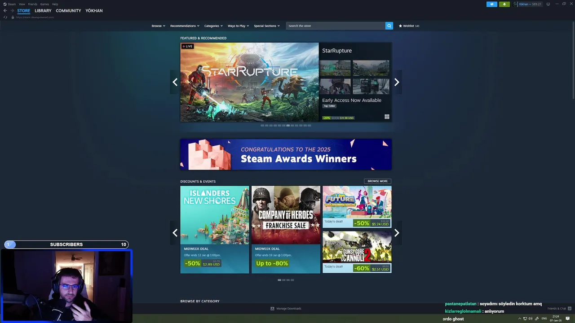Viewport: 575px width, 323px height.
Task: Switch to the STORE tab
Action: coord(24,11)
